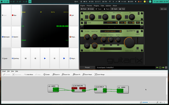
Task: Select the capture_1 port on system node
Action: [56, 89]
